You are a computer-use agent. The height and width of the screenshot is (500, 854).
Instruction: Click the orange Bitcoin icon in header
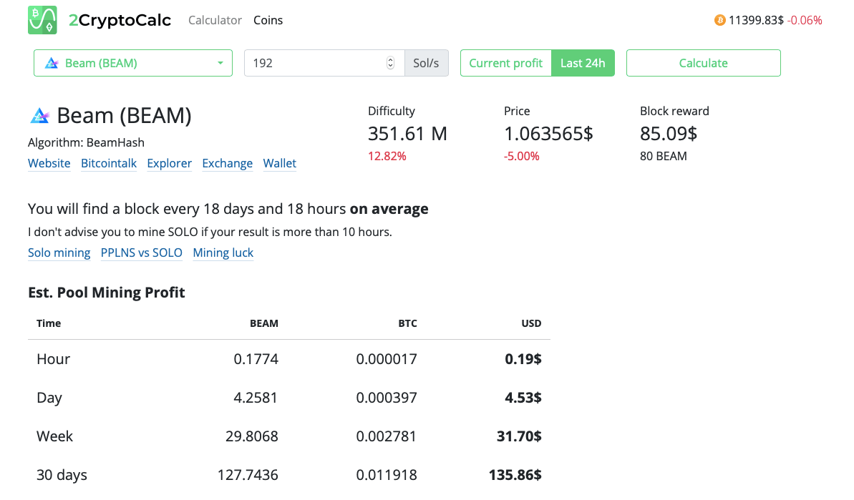(719, 20)
